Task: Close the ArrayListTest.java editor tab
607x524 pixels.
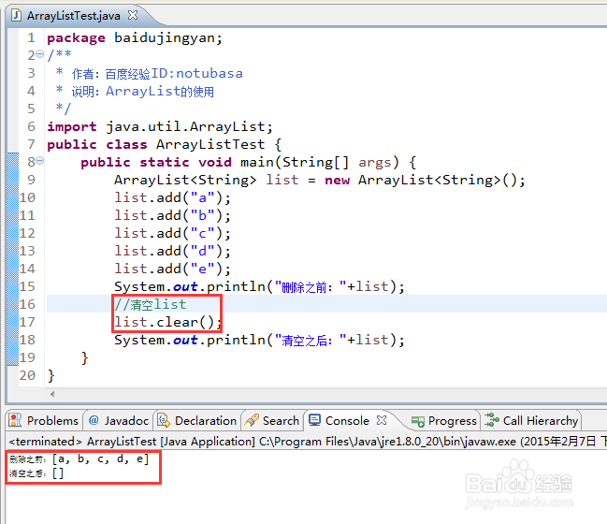Action: pyautogui.click(x=133, y=15)
